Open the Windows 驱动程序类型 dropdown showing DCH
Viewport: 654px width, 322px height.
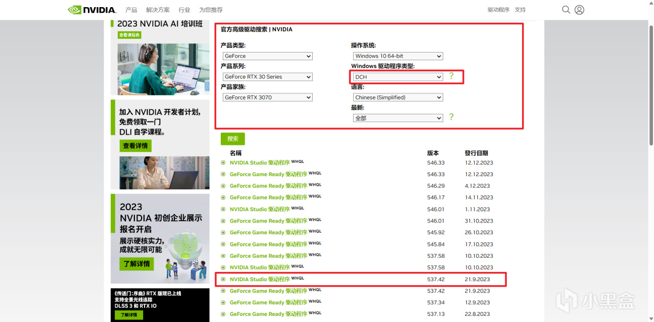398,77
